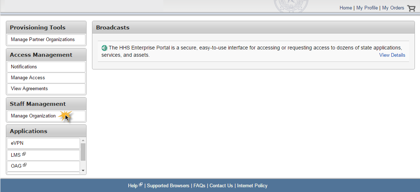Screen dimensions: 420x192
Task: Go to the Home link
Action: pos(346,8)
